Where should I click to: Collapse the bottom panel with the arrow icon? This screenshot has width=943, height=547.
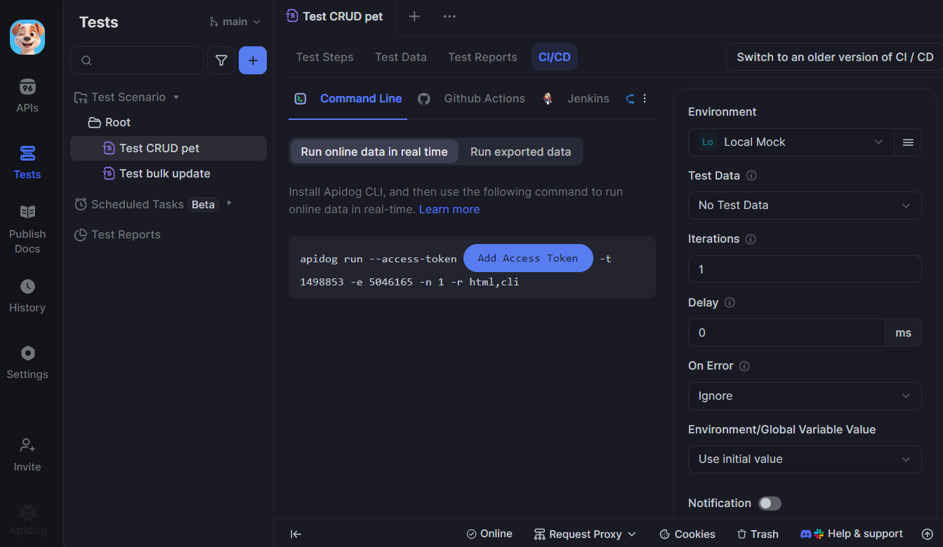(296, 534)
